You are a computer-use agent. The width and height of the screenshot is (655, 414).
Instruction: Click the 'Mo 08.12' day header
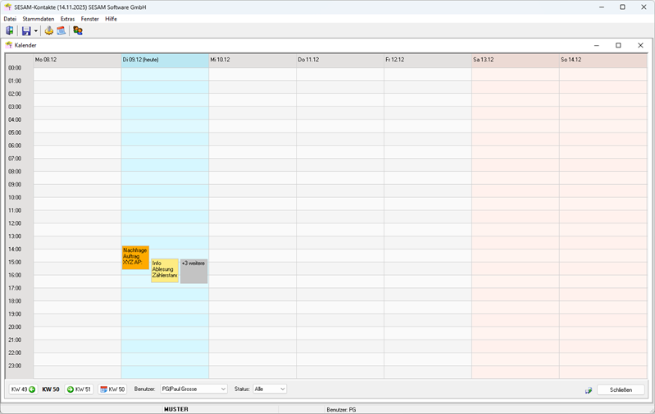77,60
